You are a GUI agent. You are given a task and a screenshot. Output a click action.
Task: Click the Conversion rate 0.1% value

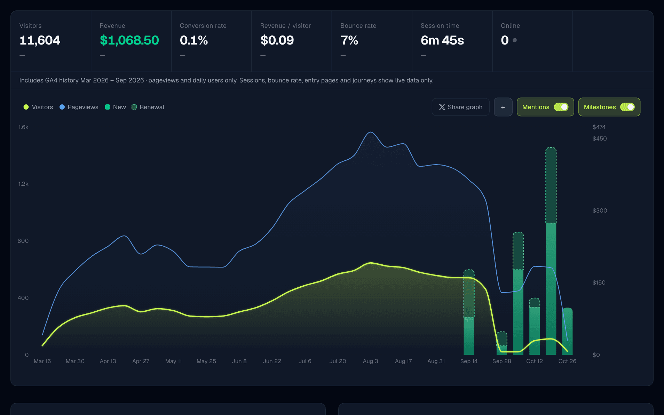click(194, 40)
